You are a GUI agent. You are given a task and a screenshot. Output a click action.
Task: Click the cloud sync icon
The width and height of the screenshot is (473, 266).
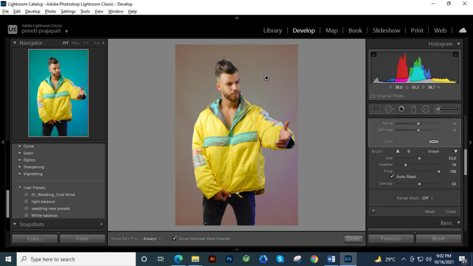(x=462, y=30)
